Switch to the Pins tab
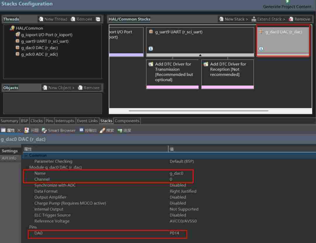Screen dimensions: 316x243 tap(49, 121)
